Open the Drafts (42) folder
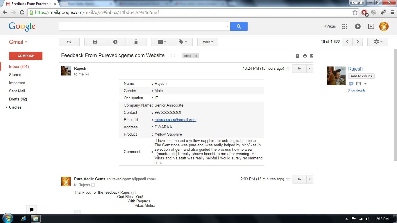 coord(18,99)
